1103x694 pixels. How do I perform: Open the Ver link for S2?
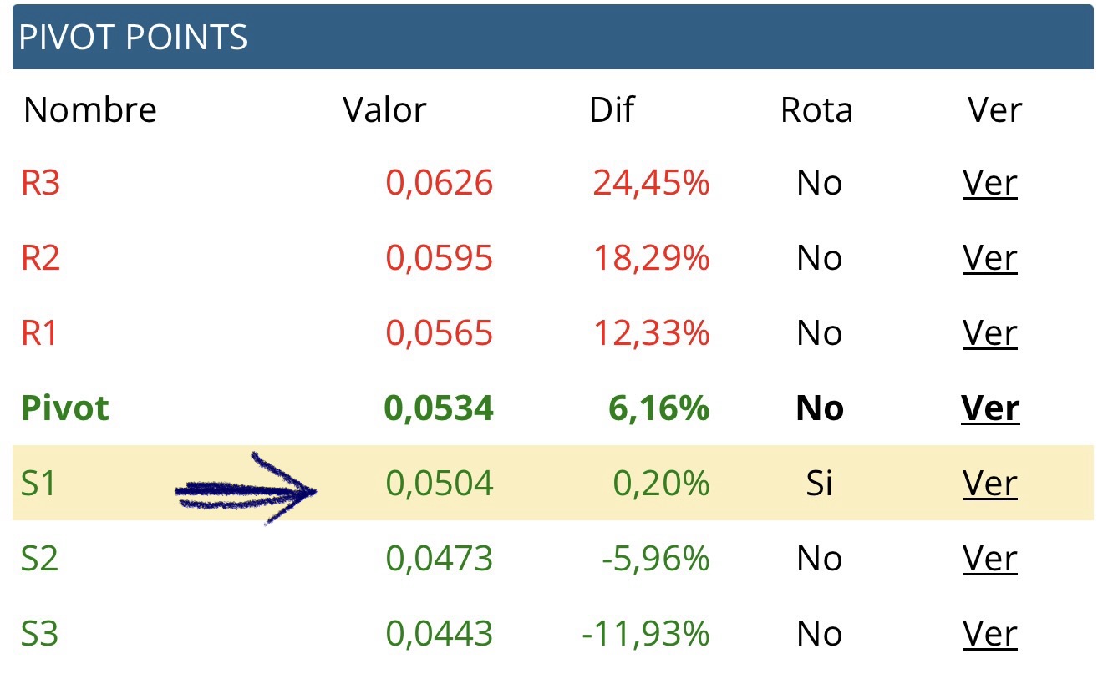990,559
